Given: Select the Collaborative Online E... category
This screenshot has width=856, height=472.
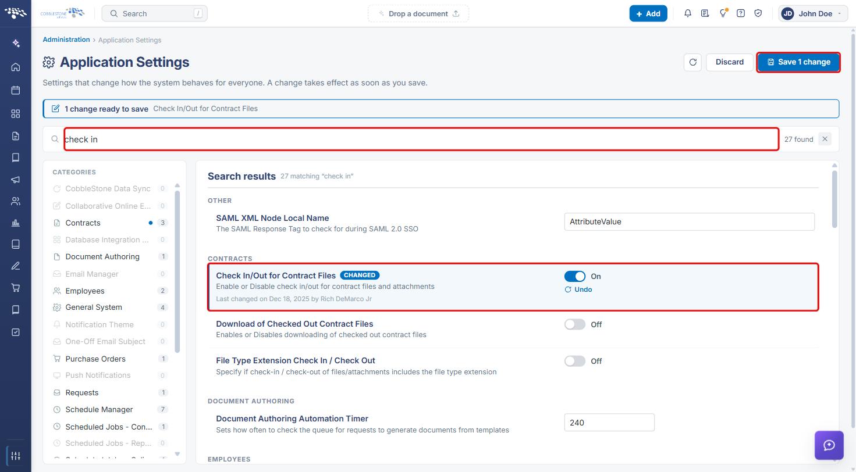Looking at the screenshot, I should pos(110,206).
